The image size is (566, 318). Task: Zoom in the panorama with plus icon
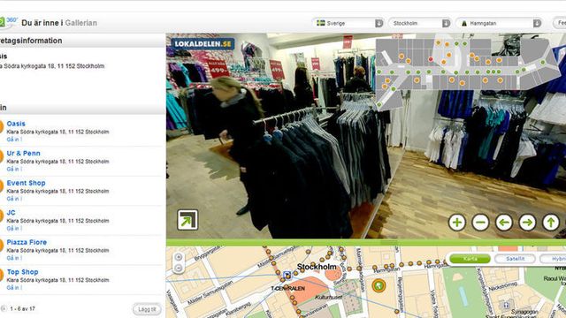457,223
